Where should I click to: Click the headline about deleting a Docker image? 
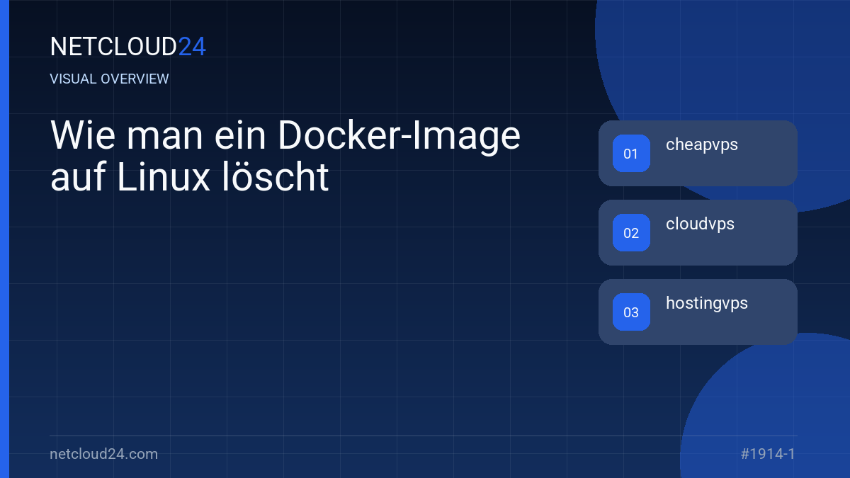(x=285, y=157)
